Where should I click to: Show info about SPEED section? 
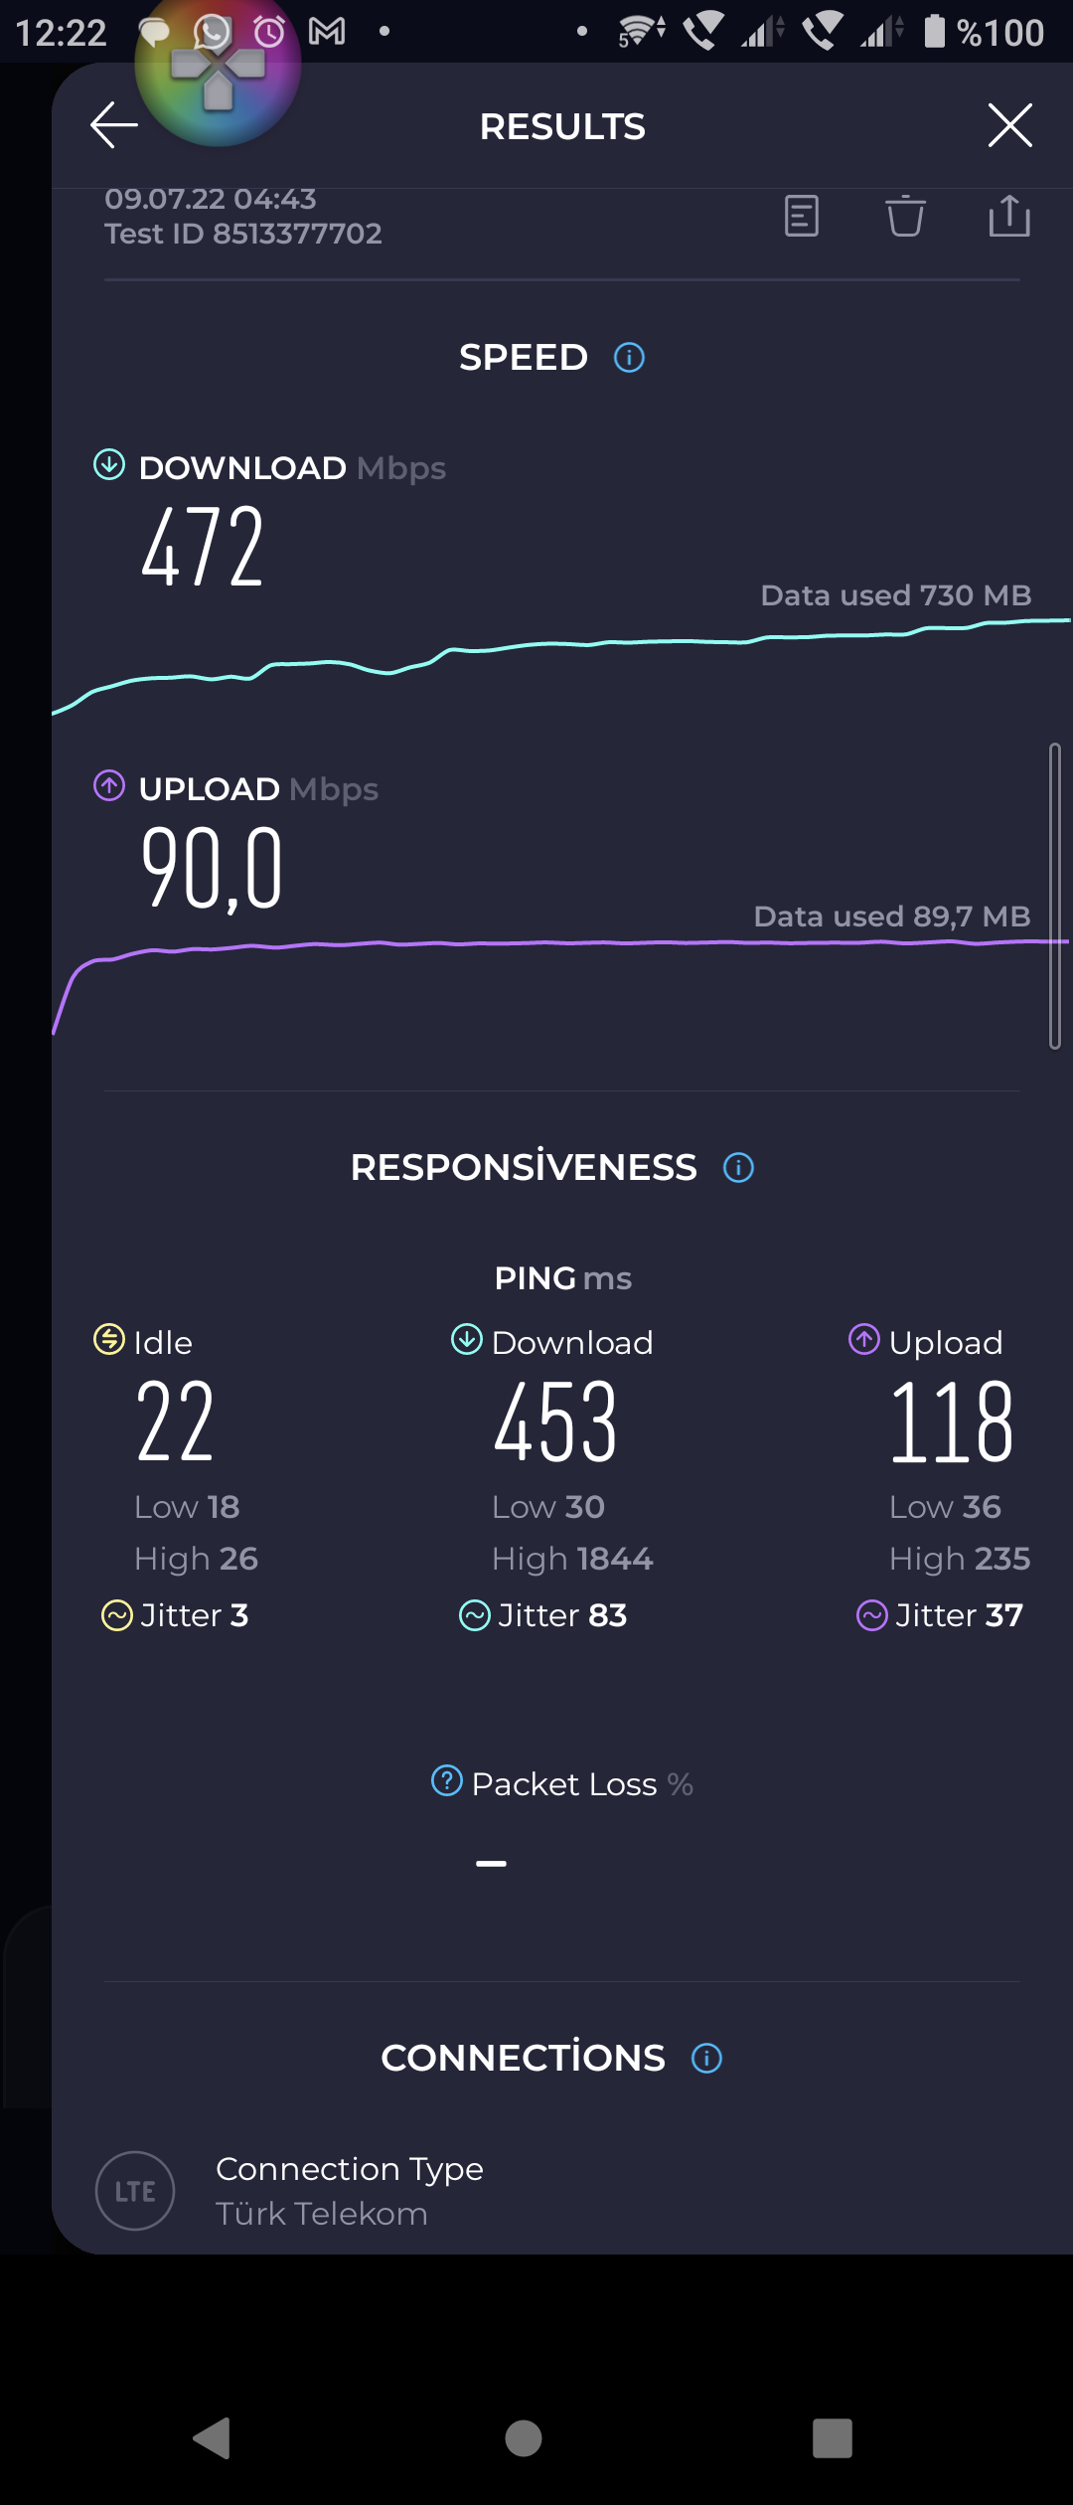[x=629, y=358]
